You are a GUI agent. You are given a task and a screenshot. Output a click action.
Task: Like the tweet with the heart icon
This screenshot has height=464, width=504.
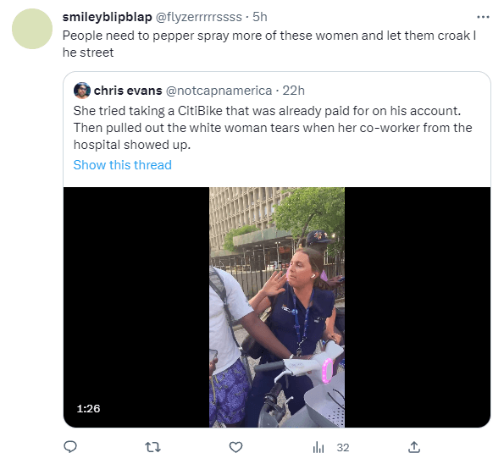coord(235,447)
